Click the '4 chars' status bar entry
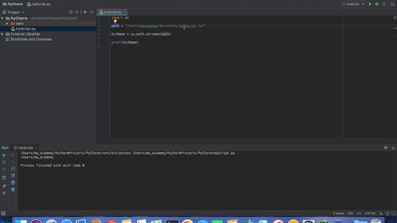The image size is (397, 223). pyautogui.click(x=339, y=214)
